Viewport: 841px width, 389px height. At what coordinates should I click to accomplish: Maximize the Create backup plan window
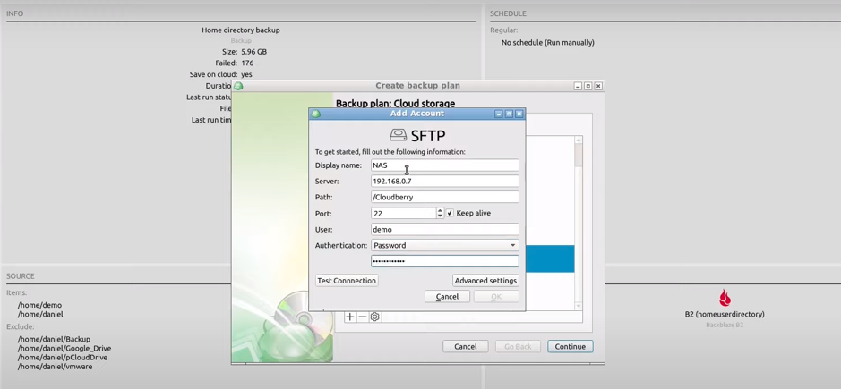coord(588,86)
